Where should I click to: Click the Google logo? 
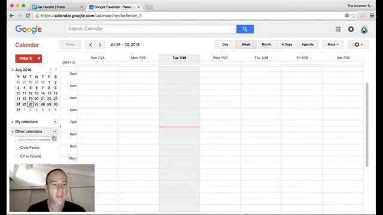[28, 29]
